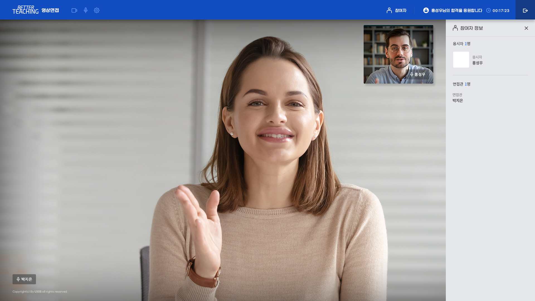Image resolution: width=535 pixels, height=301 pixels.
Task: Click the 면접관 1명 heading
Action: click(461, 84)
